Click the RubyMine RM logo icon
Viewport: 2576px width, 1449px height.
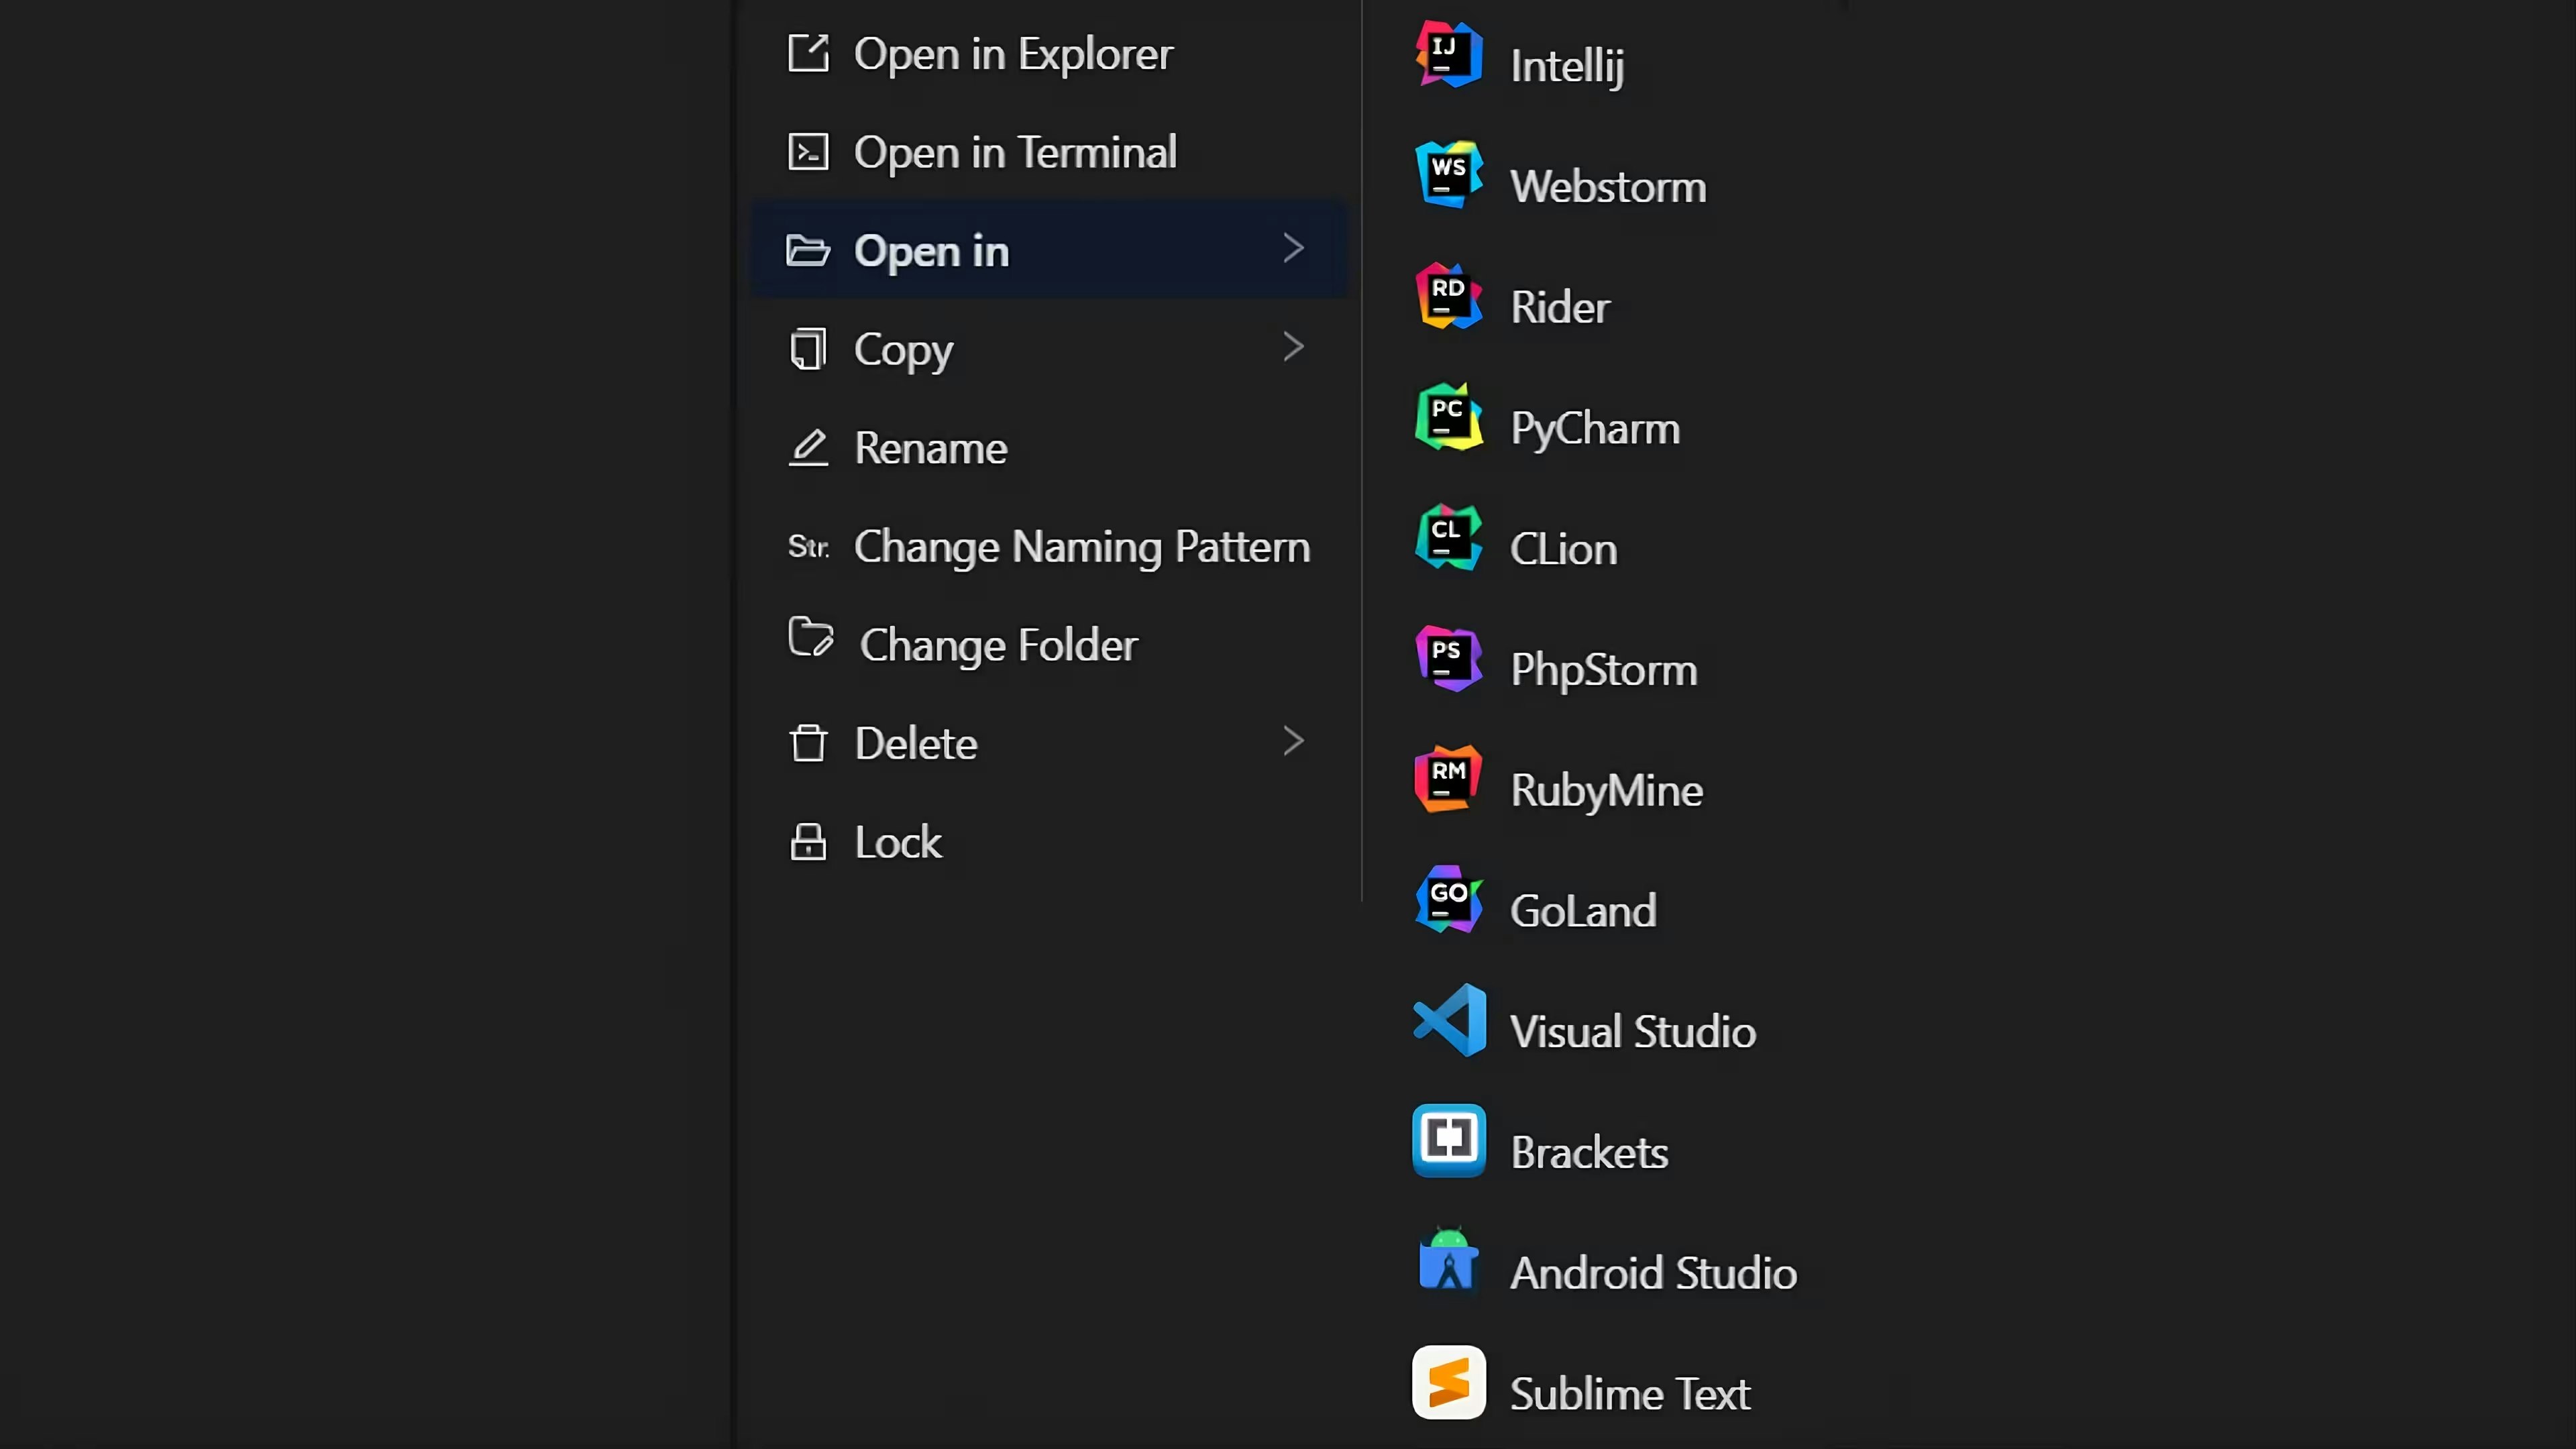click(1448, 779)
